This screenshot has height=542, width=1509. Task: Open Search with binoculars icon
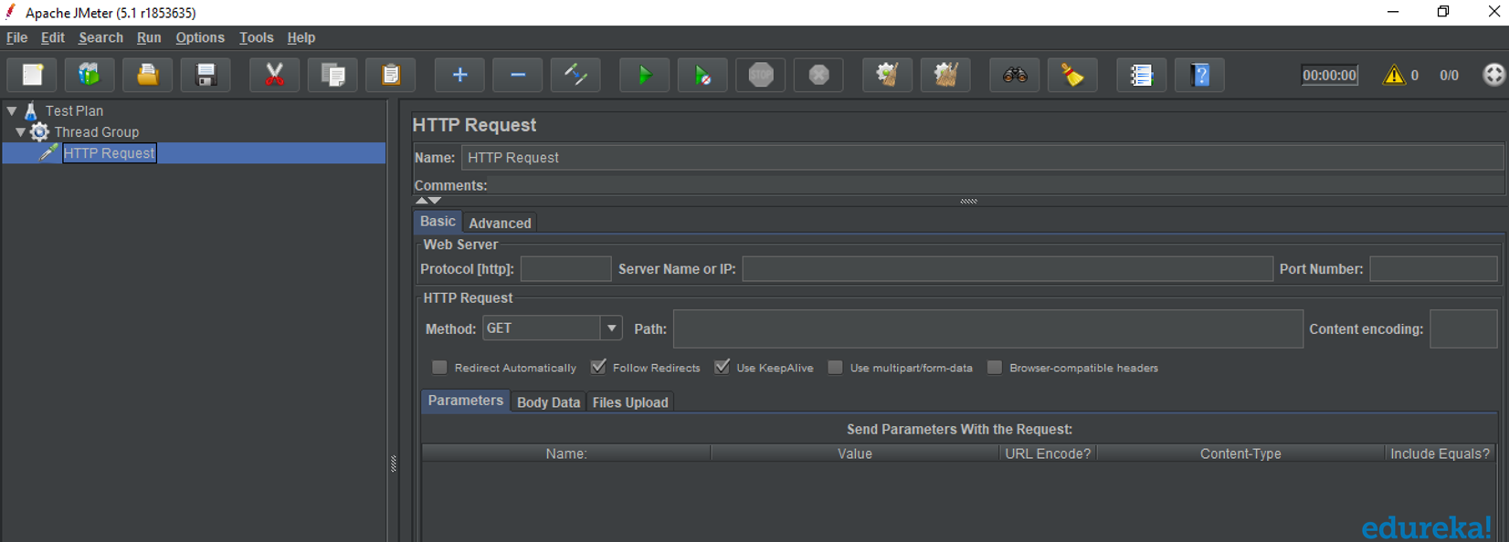pos(1015,75)
